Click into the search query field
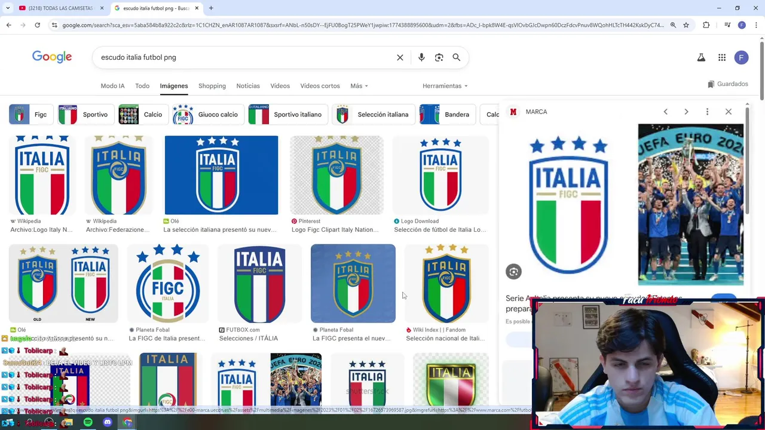Screen dimensions: 765x430 [x=245, y=57]
